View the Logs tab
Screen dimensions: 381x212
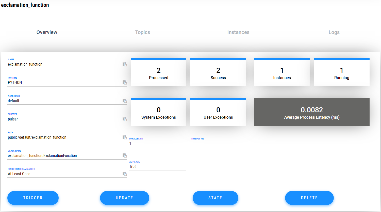tap(334, 32)
